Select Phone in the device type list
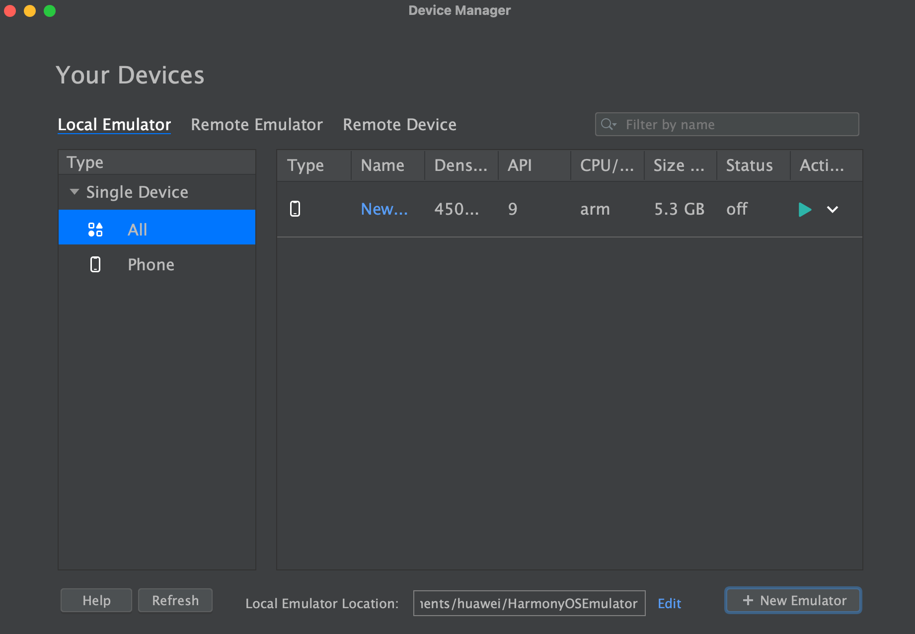Viewport: 915px width, 634px height. [x=151, y=264]
